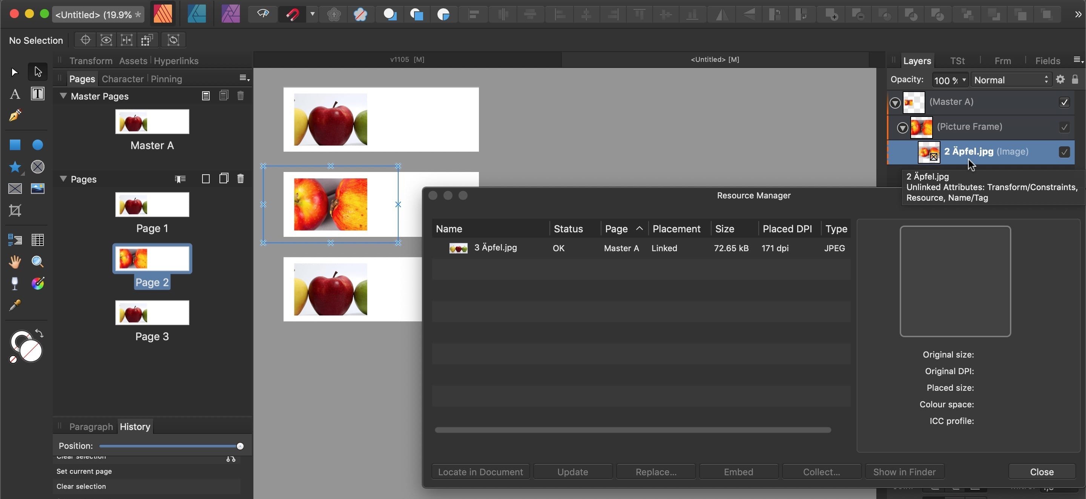Swap stroke and fill colours arrow

click(39, 333)
